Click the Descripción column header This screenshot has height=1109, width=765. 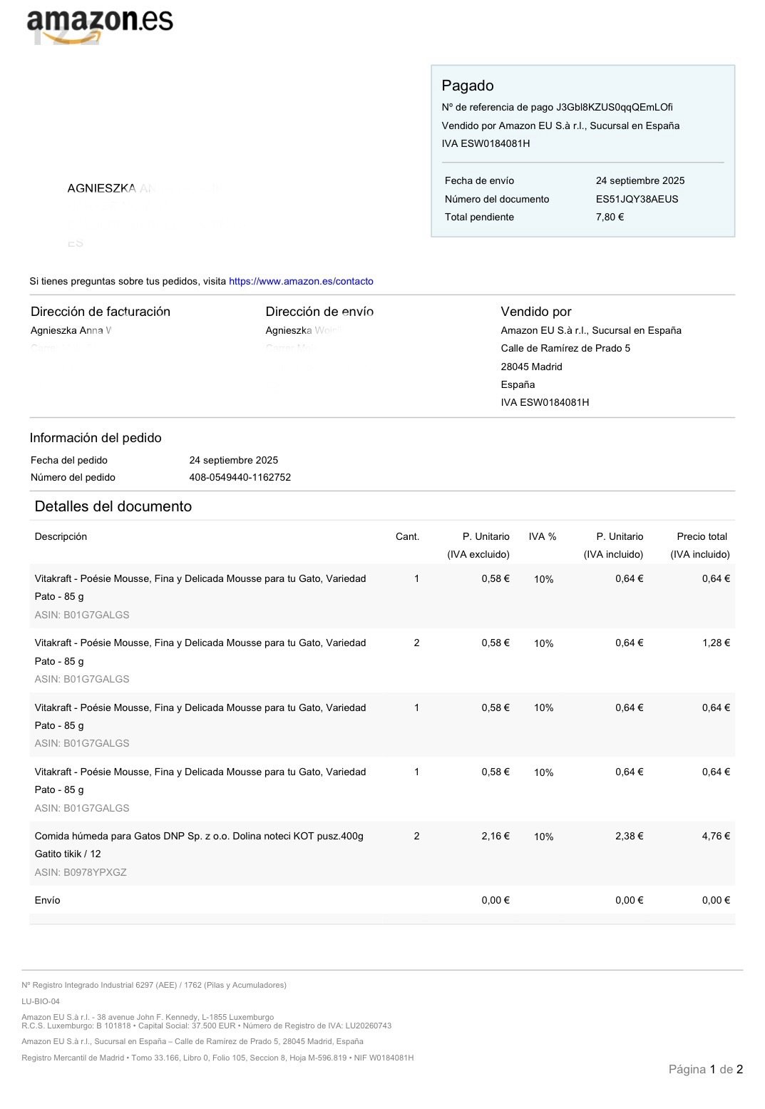click(x=61, y=536)
